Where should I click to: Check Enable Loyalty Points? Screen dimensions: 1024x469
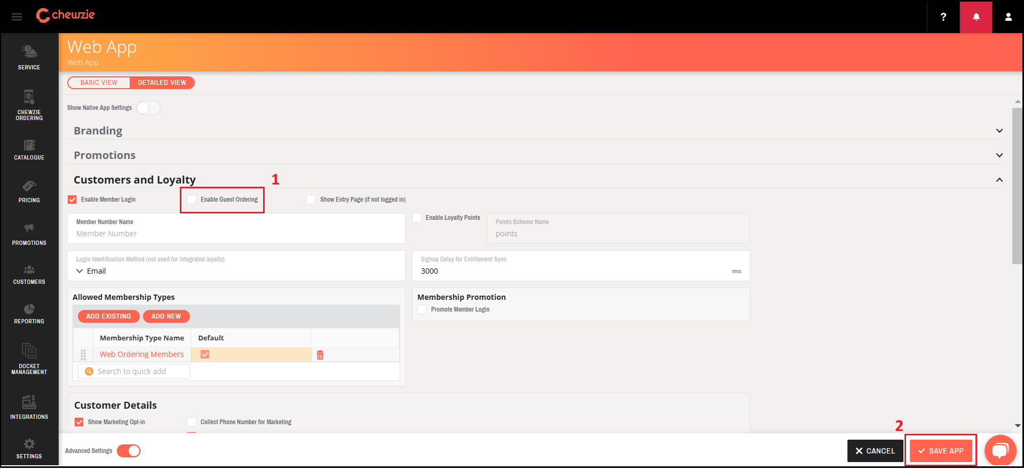pyautogui.click(x=417, y=218)
